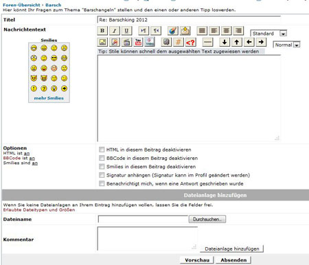Image resolution: width=309 pixels, height=265 pixels.
Task: Insert the exclamation mark smiley
Action: tap(34, 89)
